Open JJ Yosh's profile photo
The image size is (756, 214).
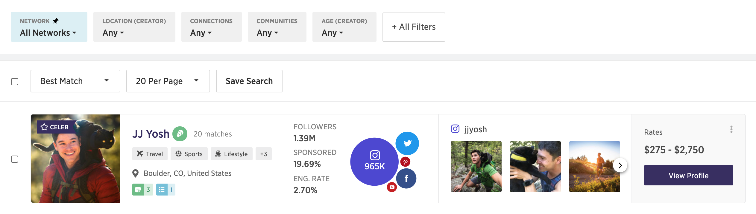point(76,159)
